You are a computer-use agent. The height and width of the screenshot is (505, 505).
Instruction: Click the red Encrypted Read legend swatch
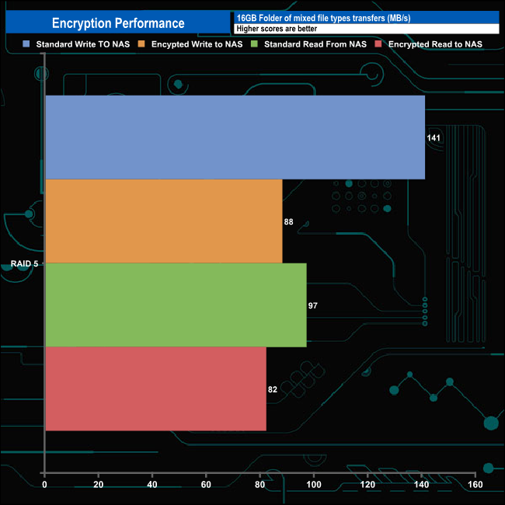[x=378, y=44]
